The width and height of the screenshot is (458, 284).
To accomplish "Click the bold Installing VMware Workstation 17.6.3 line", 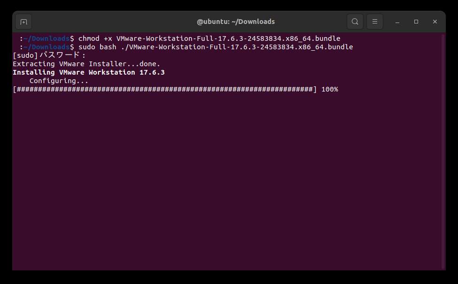I will pos(89,72).
